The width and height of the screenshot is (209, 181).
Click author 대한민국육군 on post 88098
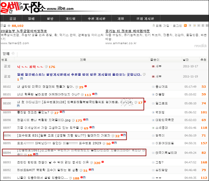(x=165, y=120)
